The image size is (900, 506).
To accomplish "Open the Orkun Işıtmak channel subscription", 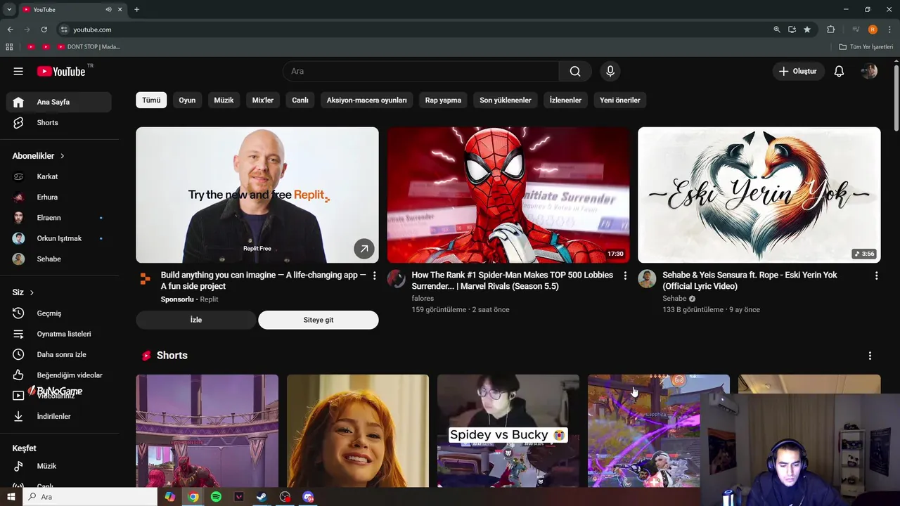I will tap(59, 238).
